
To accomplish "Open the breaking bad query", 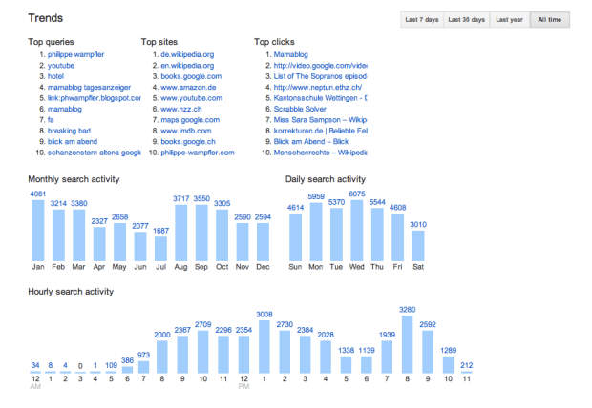I will tap(69, 132).
